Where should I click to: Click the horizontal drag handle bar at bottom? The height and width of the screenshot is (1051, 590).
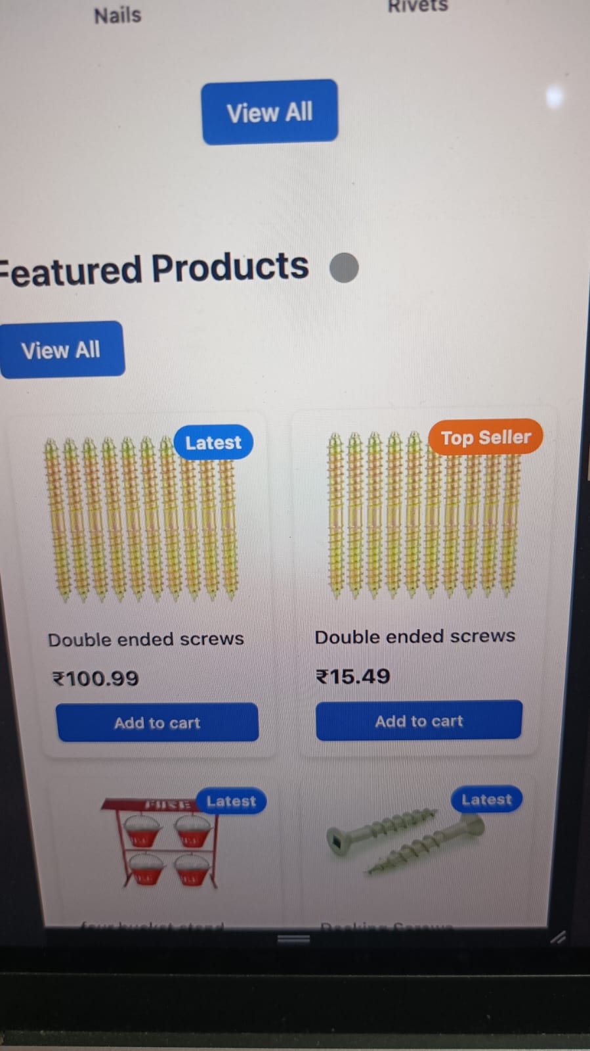(x=293, y=939)
